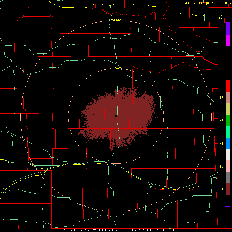Click the RF legend label text
Image resolution: width=232 pixels, height=232 pixels.
[x=221, y=29]
